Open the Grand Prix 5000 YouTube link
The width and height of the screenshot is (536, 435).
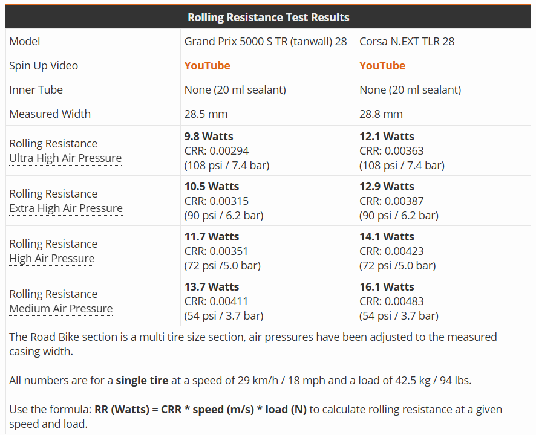(x=207, y=66)
